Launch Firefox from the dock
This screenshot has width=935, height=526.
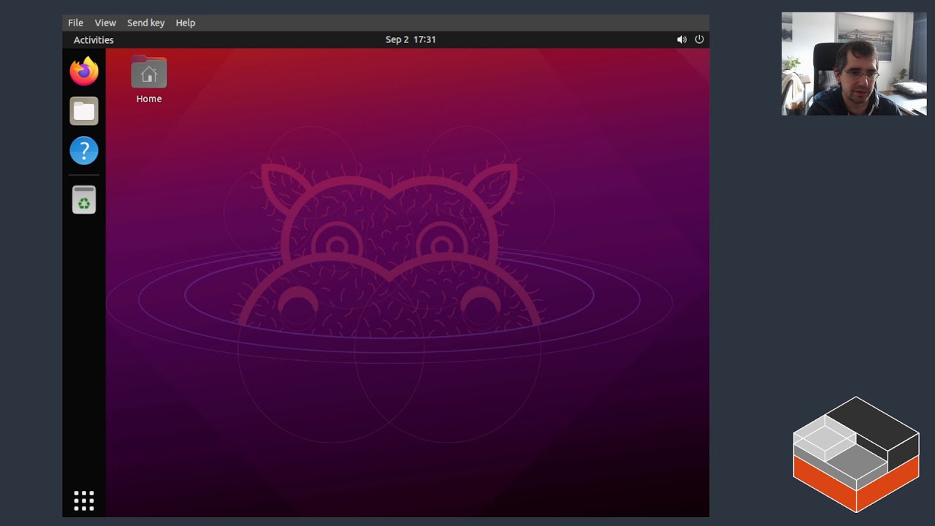[84, 71]
